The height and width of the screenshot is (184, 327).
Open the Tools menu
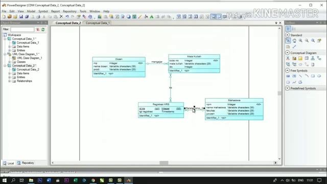tap(83, 11)
